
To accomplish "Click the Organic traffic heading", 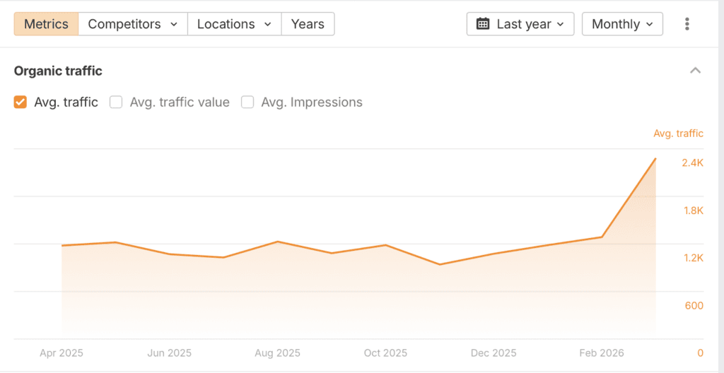I will tap(58, 71).
